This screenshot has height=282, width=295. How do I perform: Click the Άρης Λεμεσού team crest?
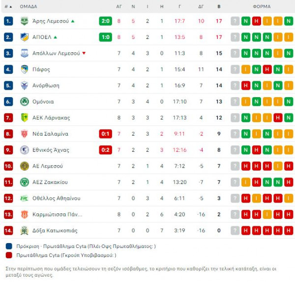(x=24, y=21)
